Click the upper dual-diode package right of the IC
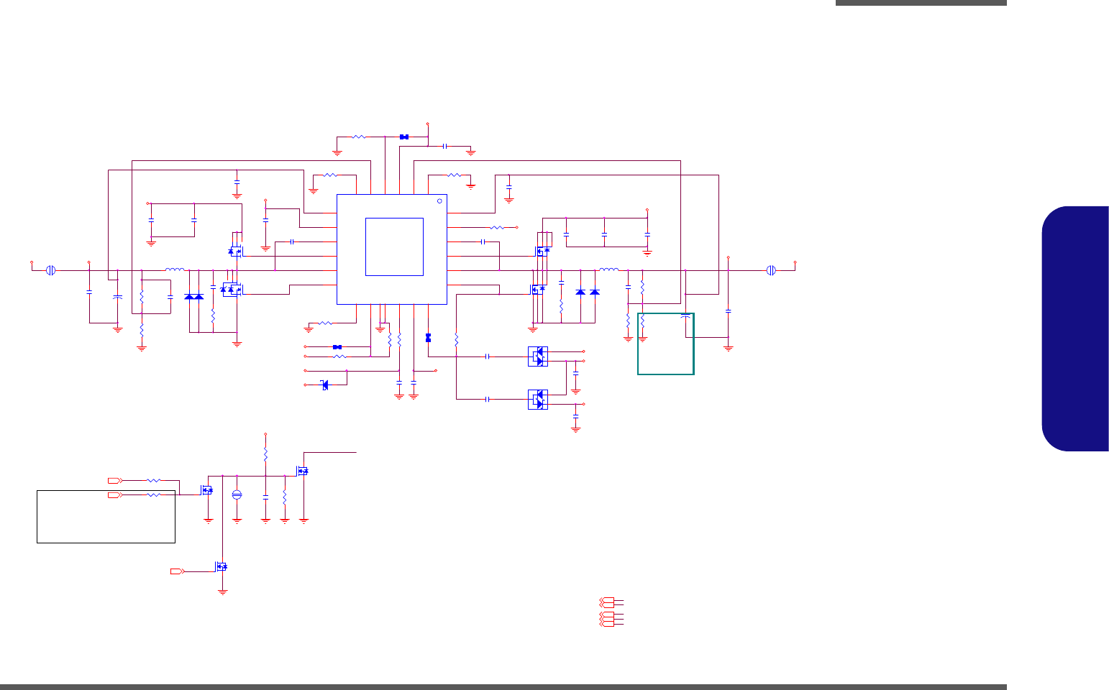1109x690 pixels. coord(538,356)
